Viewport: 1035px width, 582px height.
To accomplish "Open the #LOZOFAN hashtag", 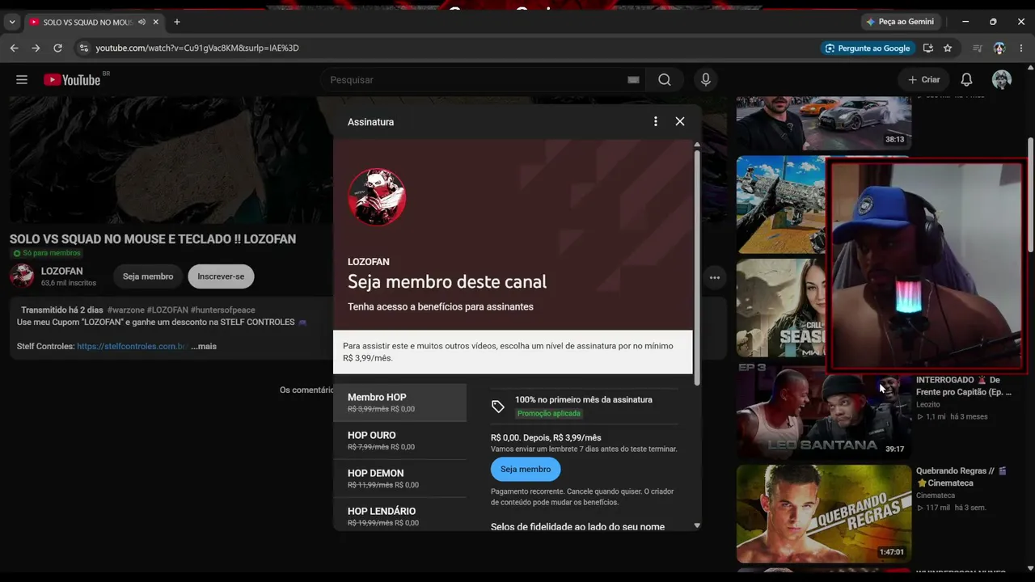I will (167, 310).
